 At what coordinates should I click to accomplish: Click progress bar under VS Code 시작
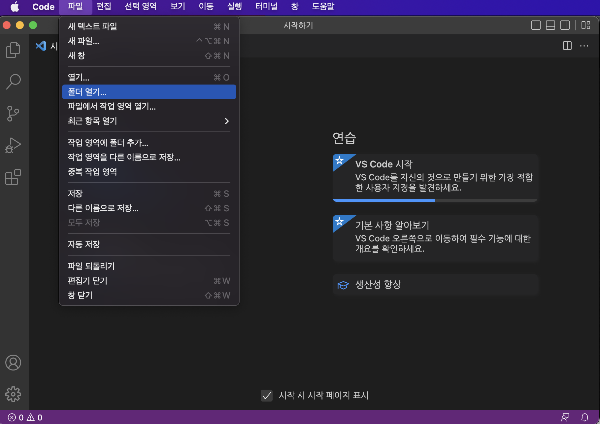(435, 200)
